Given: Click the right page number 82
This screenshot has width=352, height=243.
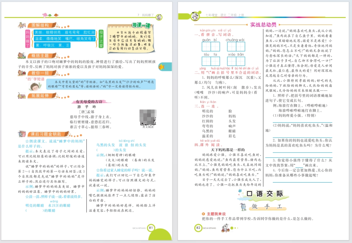Looking at the screenshot, I should point(198,228).
